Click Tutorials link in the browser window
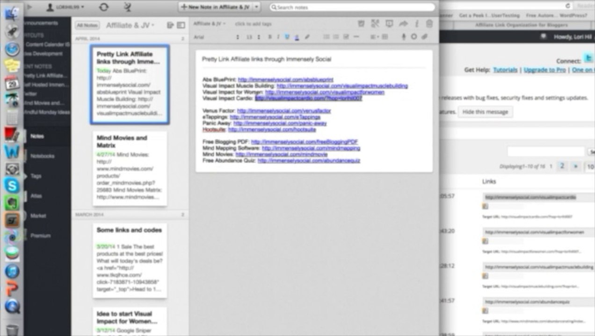Screen dimensions: 595x336 click(x=505, y=70)
